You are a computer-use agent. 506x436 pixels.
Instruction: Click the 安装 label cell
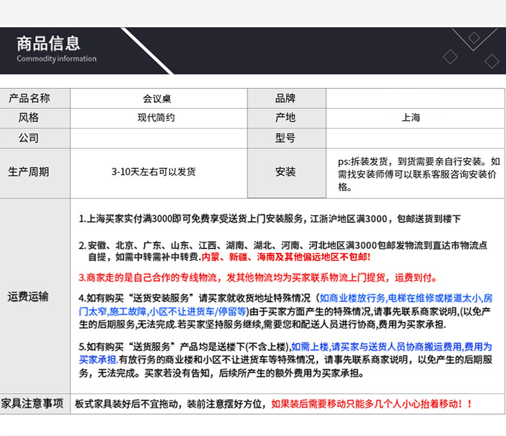point(287,173)
